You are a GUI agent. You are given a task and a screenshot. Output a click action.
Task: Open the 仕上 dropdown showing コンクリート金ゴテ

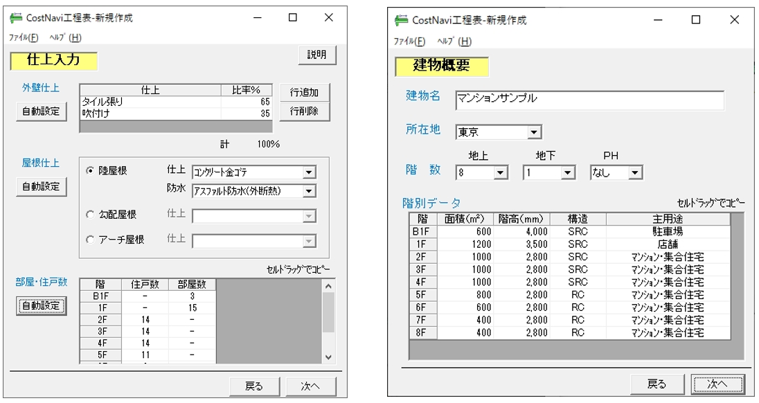[309, 172]
